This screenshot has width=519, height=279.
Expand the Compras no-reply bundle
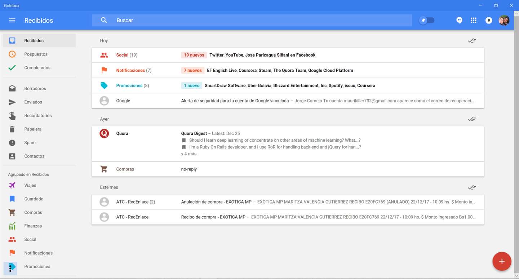288,169
